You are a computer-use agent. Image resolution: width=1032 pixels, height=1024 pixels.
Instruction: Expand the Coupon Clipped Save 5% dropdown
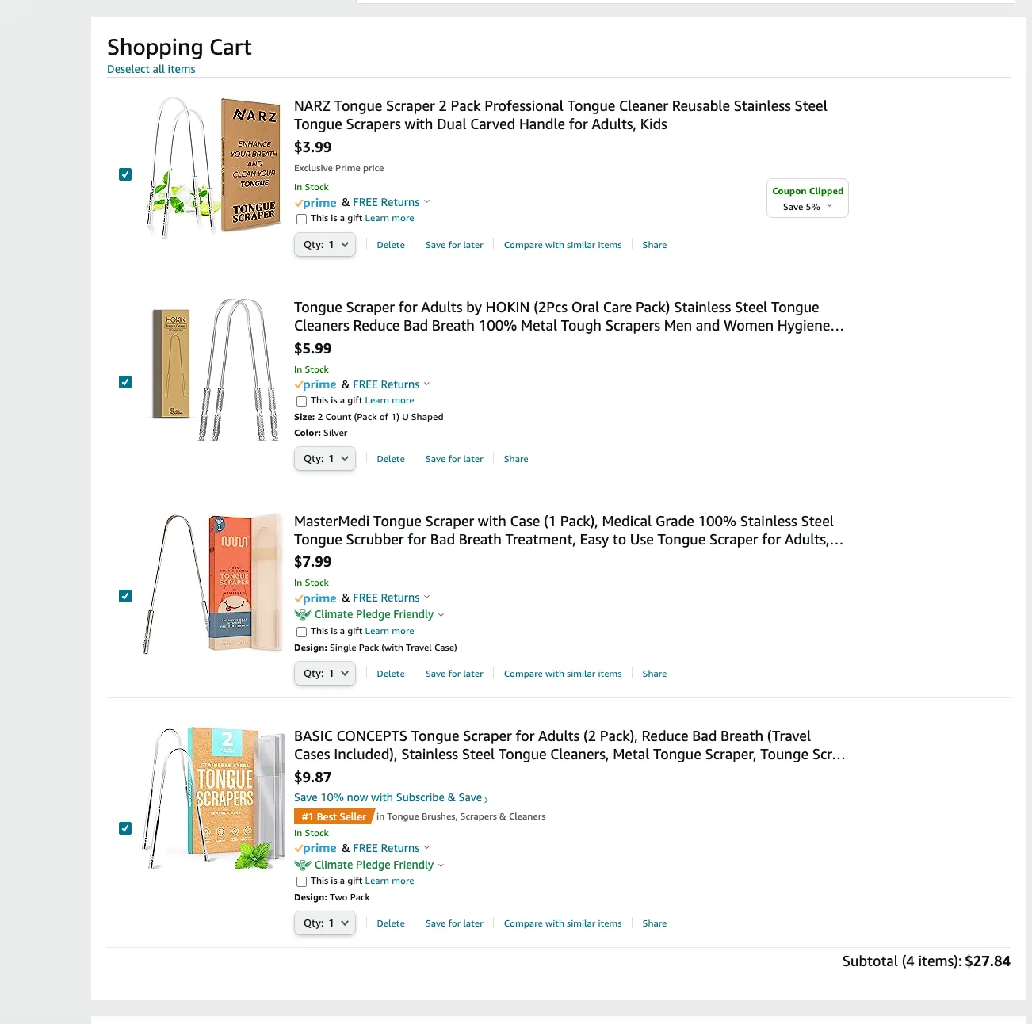[807, 198]
